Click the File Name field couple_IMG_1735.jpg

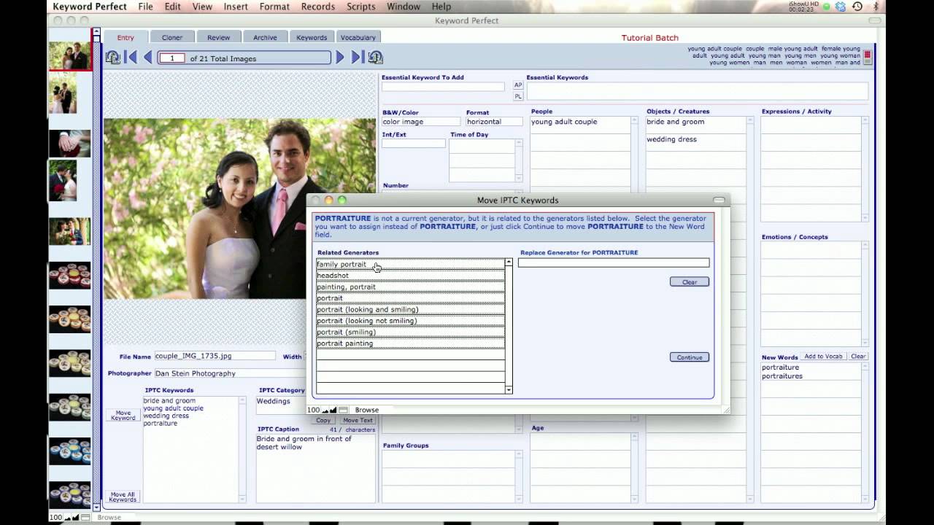[215, 356]
